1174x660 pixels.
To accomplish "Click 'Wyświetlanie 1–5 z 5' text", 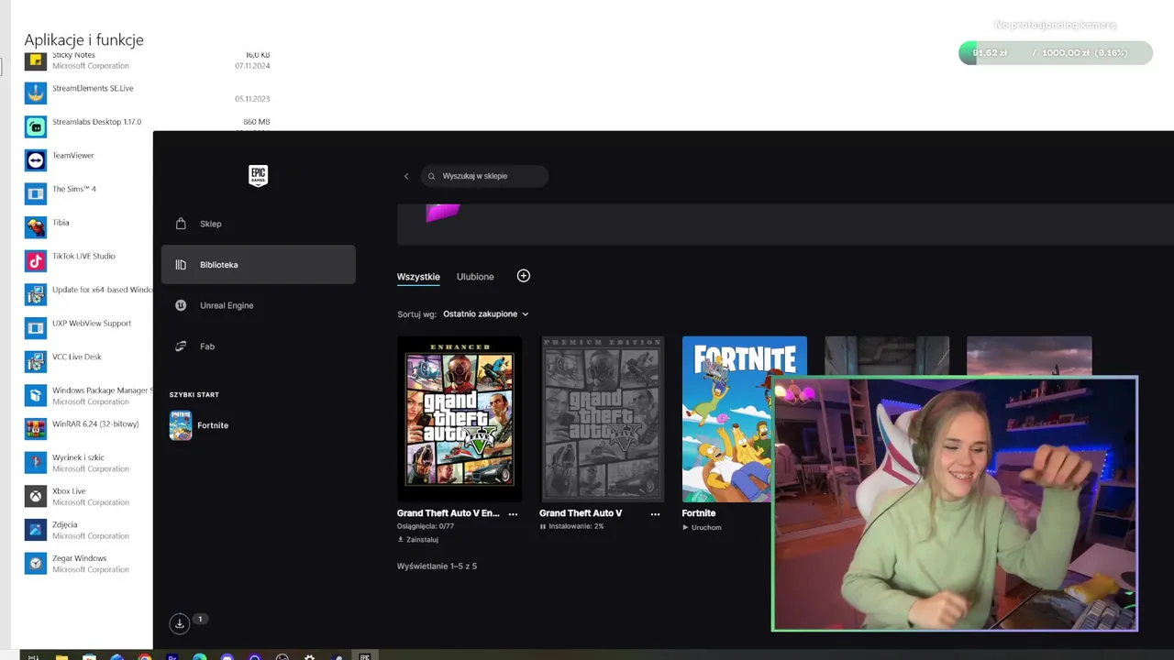I will click(x=437, y=566).
